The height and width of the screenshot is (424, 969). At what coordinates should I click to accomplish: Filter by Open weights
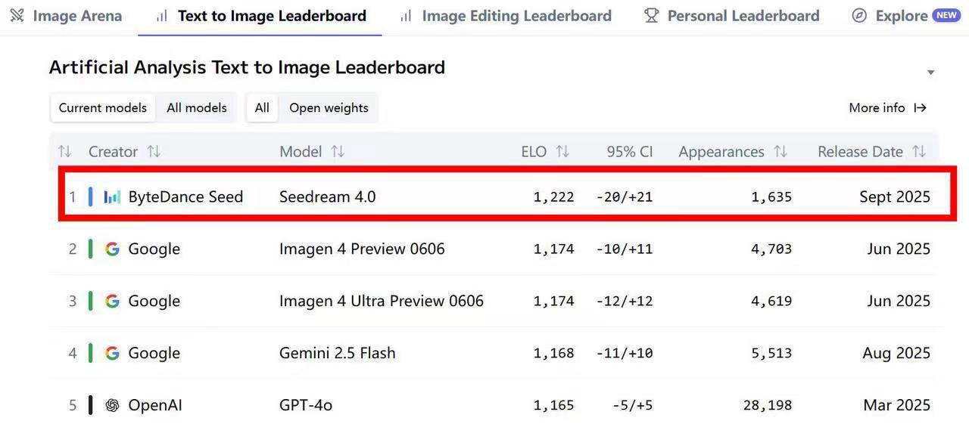(329, 107)
